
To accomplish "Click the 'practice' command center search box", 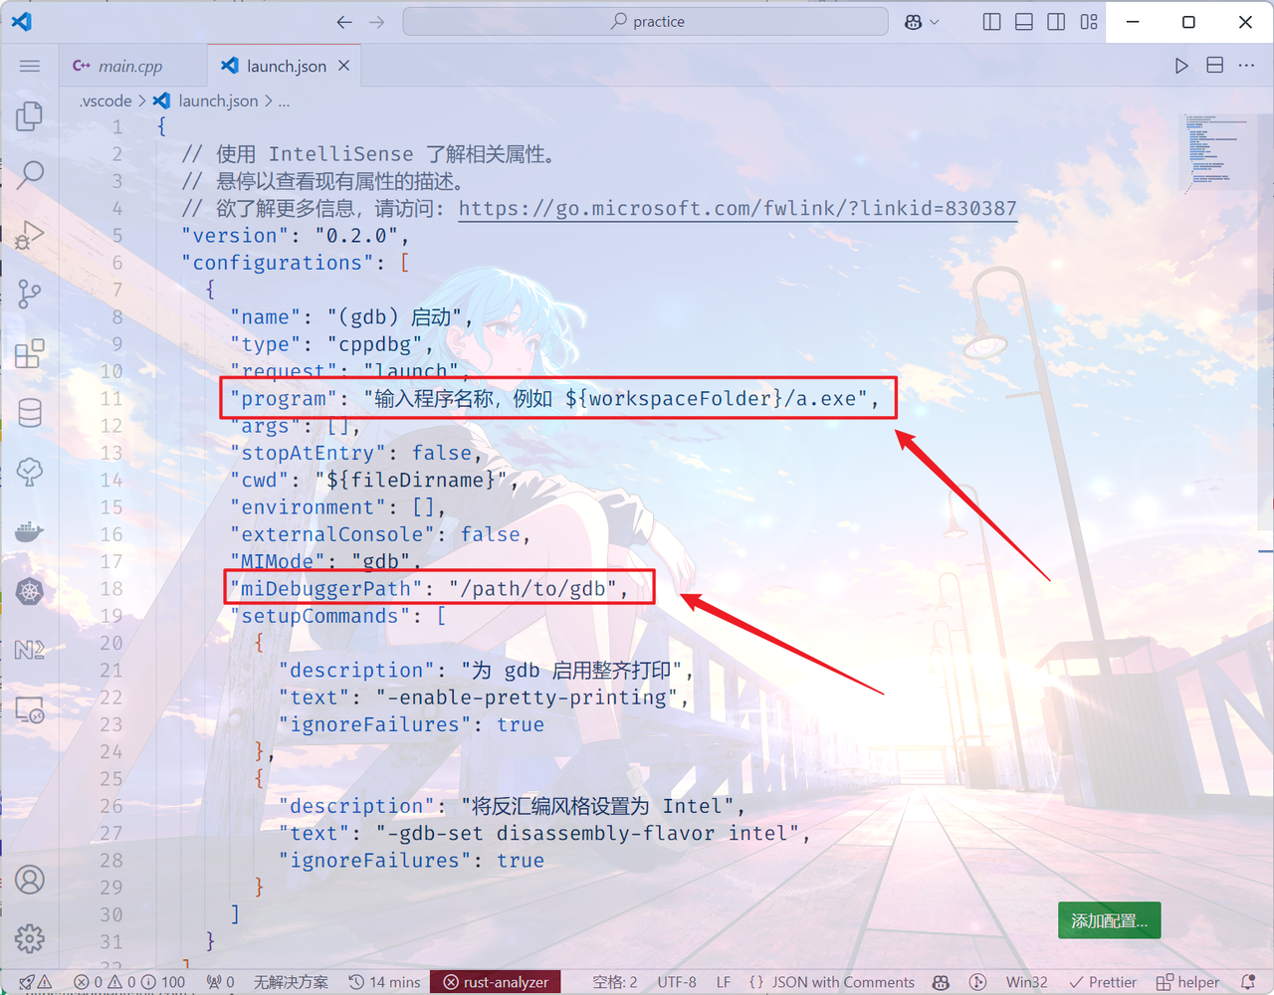I will coord(645,22).
